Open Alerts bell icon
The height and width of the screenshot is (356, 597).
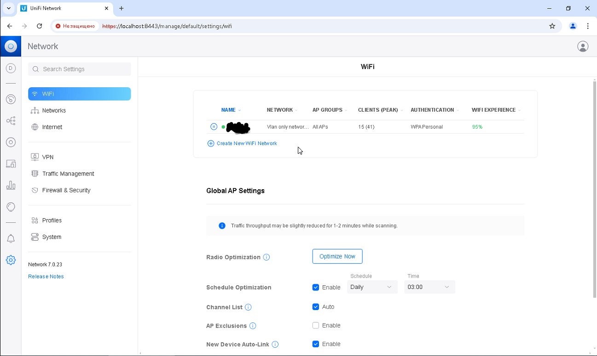click(x=11, y=238)
